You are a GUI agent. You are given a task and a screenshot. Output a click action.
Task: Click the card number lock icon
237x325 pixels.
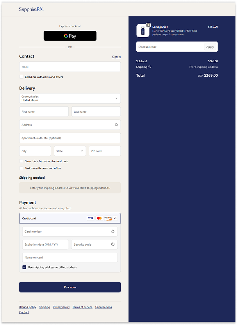click(x=113, y=231)
